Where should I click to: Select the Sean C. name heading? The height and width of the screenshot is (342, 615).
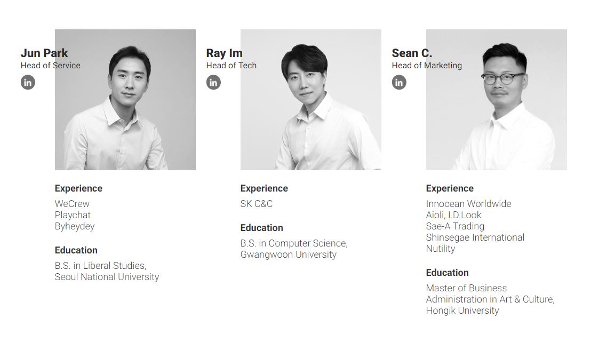click(x=412, y=53)
